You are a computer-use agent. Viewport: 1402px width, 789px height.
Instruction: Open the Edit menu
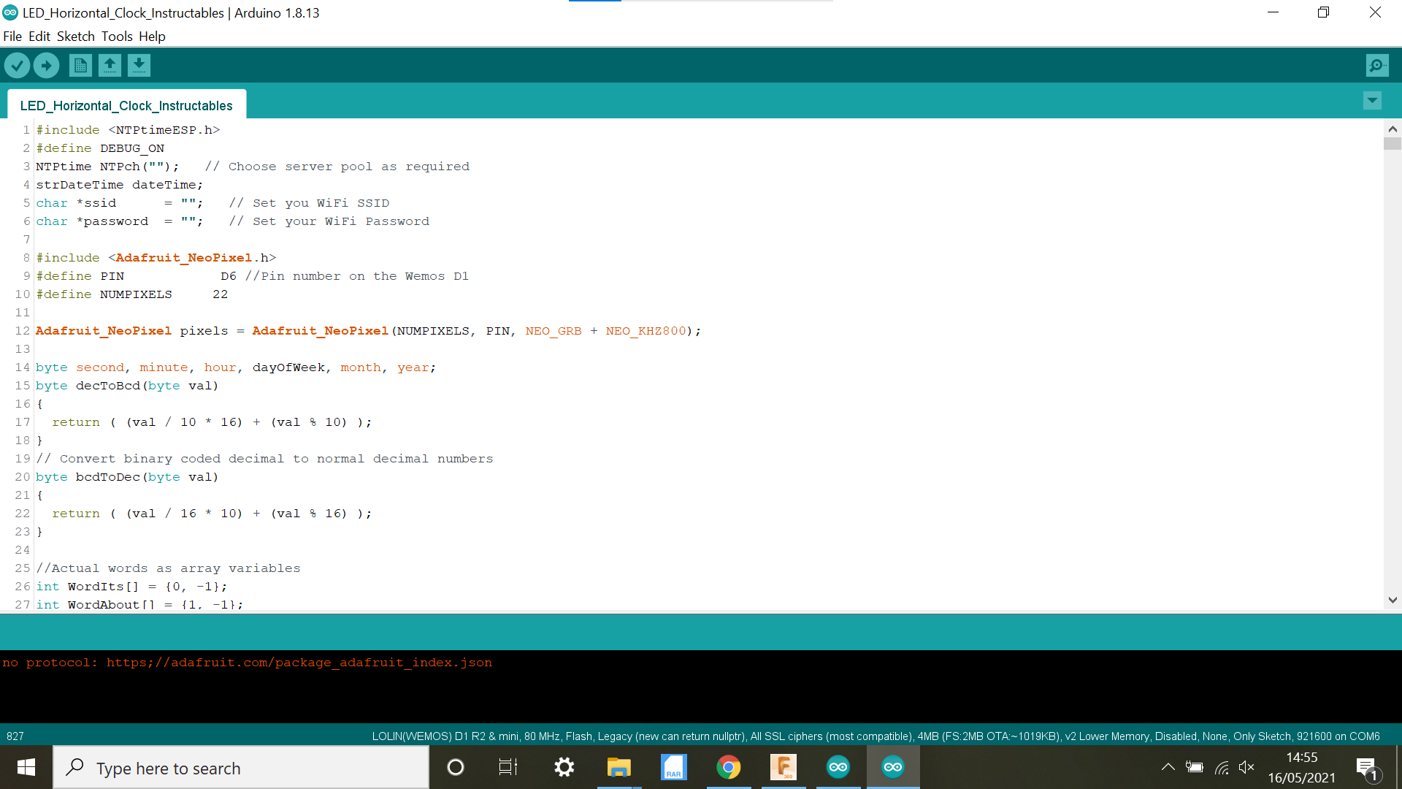pyautogui.click(x=39, y=37)
